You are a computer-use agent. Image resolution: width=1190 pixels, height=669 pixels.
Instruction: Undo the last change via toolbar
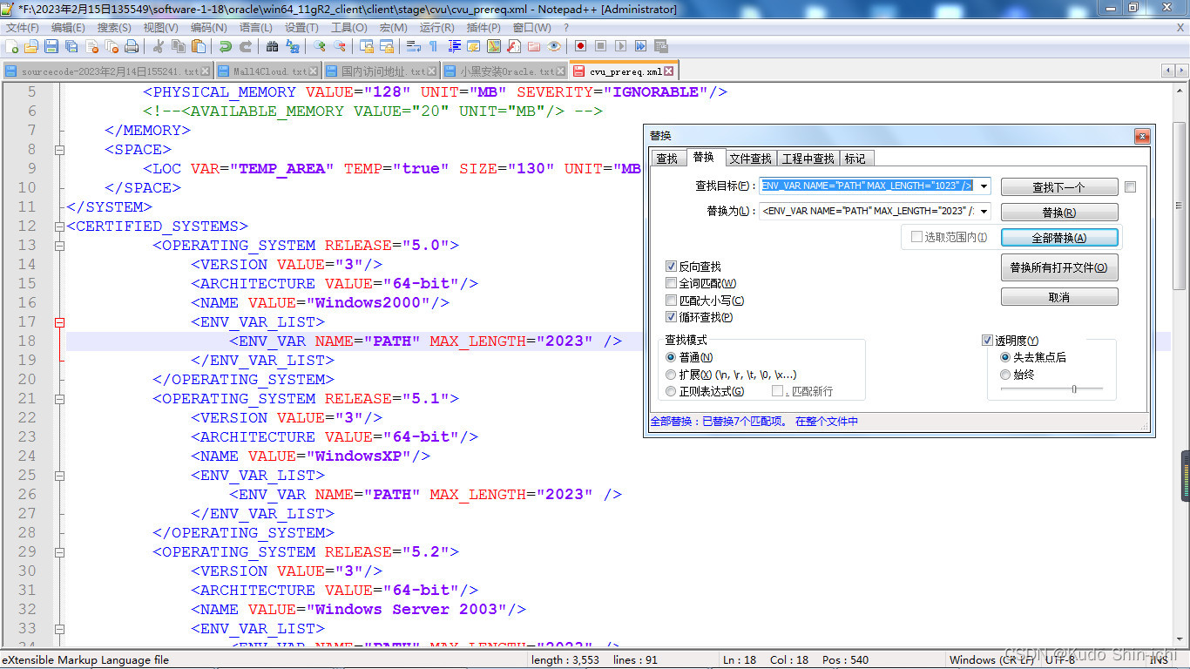tap(226, 46)
